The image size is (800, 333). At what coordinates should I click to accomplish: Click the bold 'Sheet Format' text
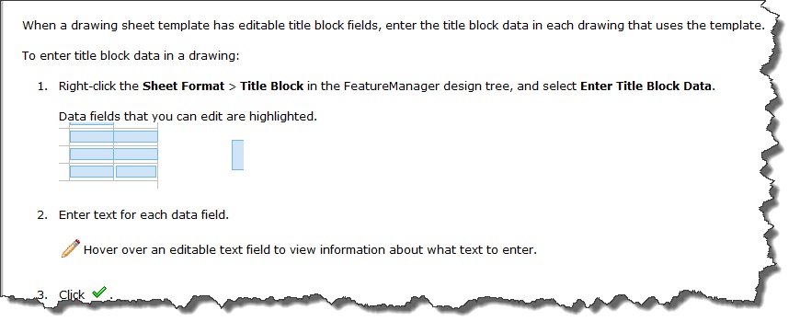point(183,86)
